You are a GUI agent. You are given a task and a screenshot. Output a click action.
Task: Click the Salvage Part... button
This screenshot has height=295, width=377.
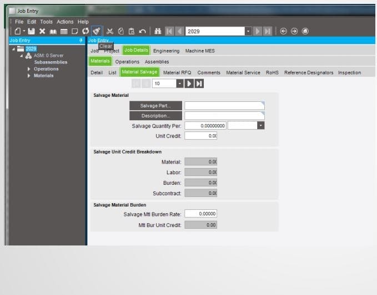(155, 106)
